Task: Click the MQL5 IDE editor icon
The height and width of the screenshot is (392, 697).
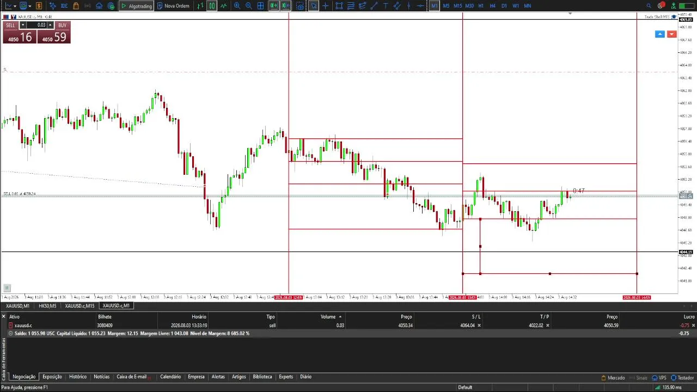Action: [64, 5]
